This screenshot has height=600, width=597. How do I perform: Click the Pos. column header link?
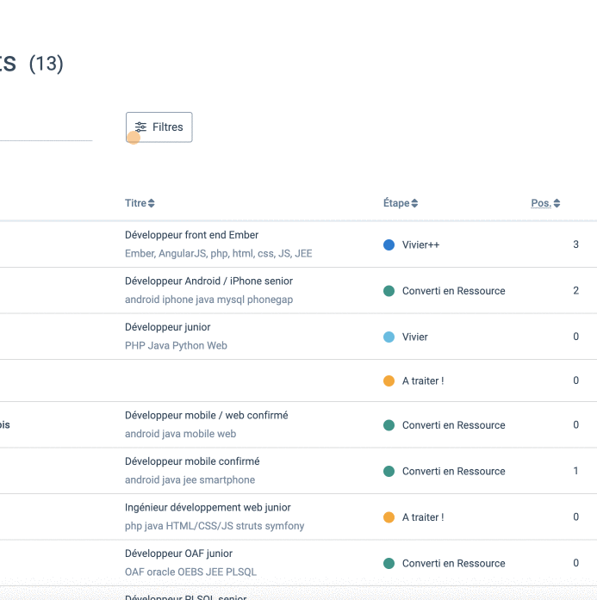tap(540, 203)
